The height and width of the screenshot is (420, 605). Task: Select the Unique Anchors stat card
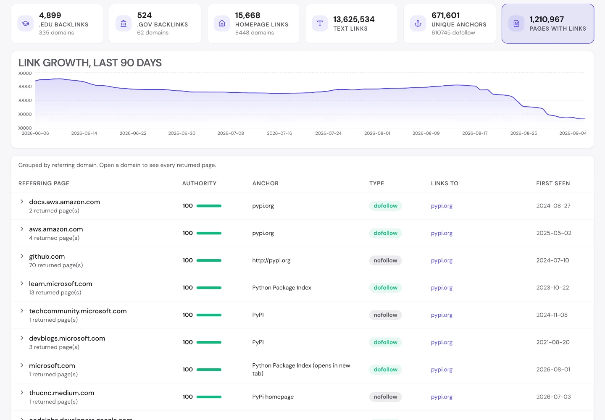coord(450,24)
